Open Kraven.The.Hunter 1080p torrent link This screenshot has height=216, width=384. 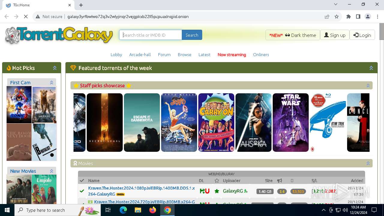(141, 191)
